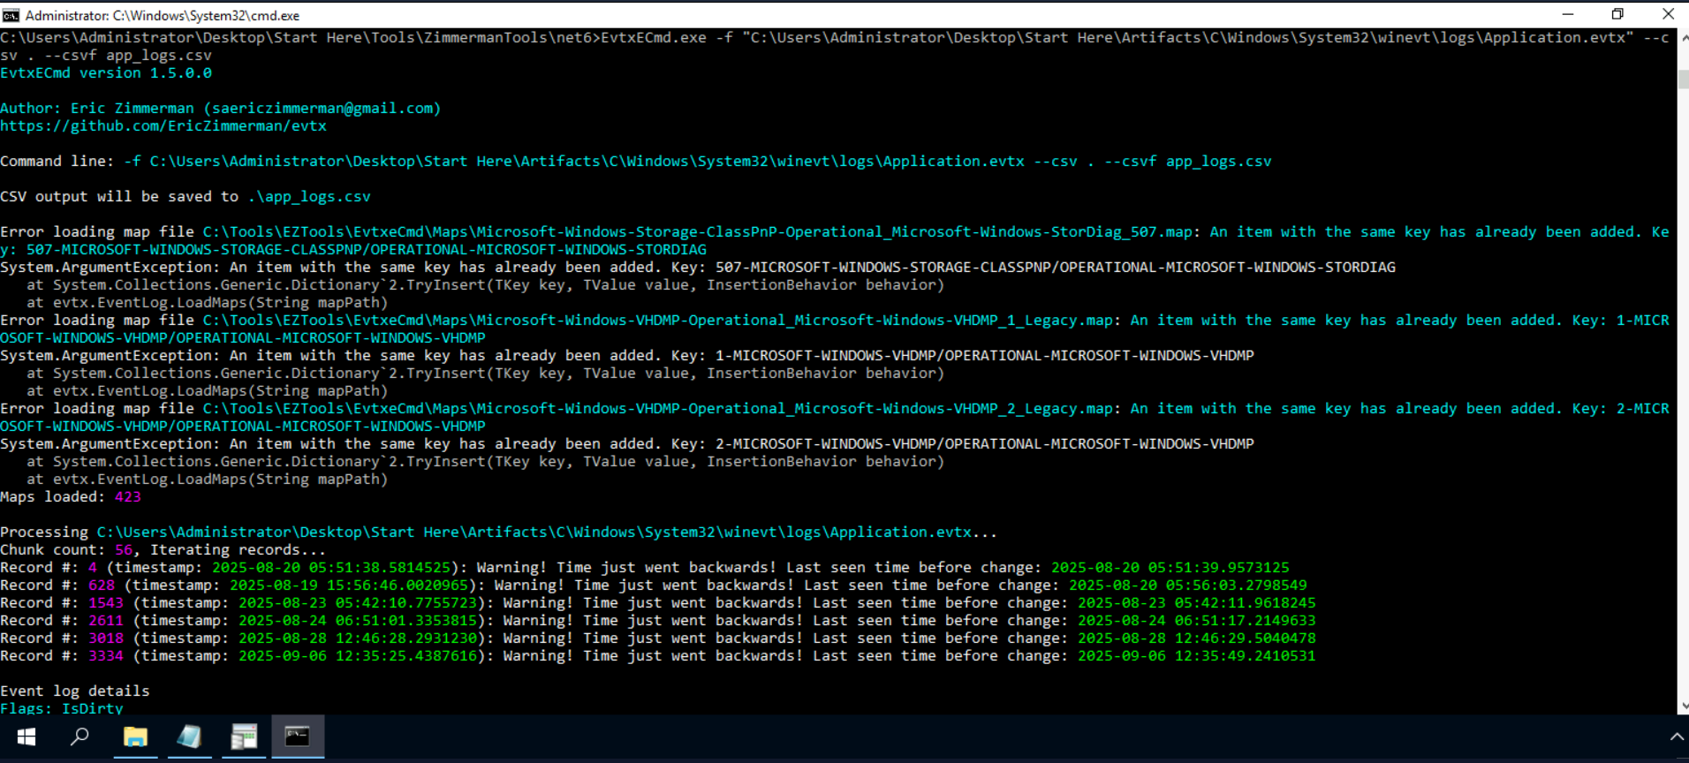Click '.\app_logs.csv' output path
Screen dimensions: 1689x763
[309, 196]
